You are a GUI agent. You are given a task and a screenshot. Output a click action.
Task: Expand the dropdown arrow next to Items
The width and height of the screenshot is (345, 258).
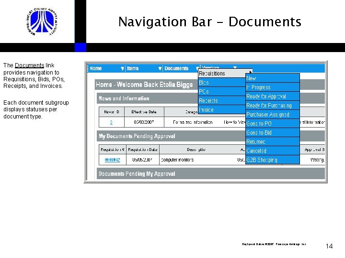(160, 69)
